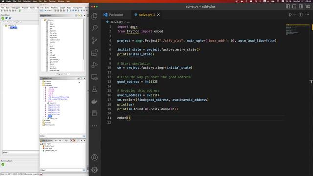The height and width of the screenshot is (176, 313).
Task: Open the Debugger menu in Ghidra project window
Action: pos(16,8)
